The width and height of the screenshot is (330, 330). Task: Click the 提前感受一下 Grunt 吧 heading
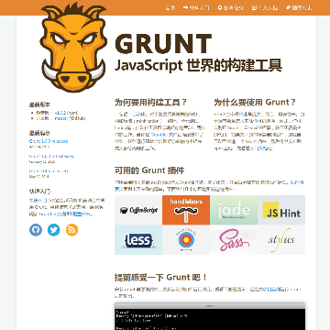161,278
